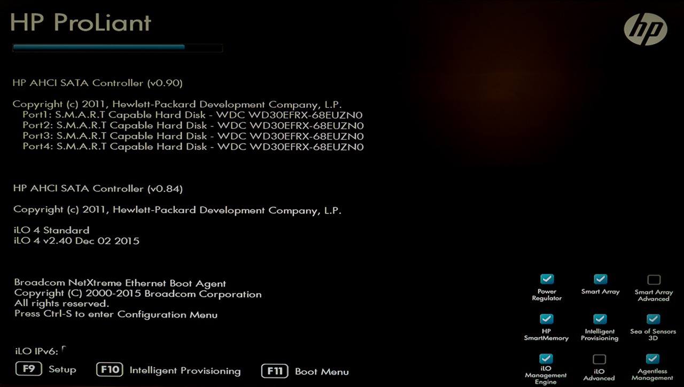Click the Port2 hard disk line
Screen dimensions: 684x387
193,126
